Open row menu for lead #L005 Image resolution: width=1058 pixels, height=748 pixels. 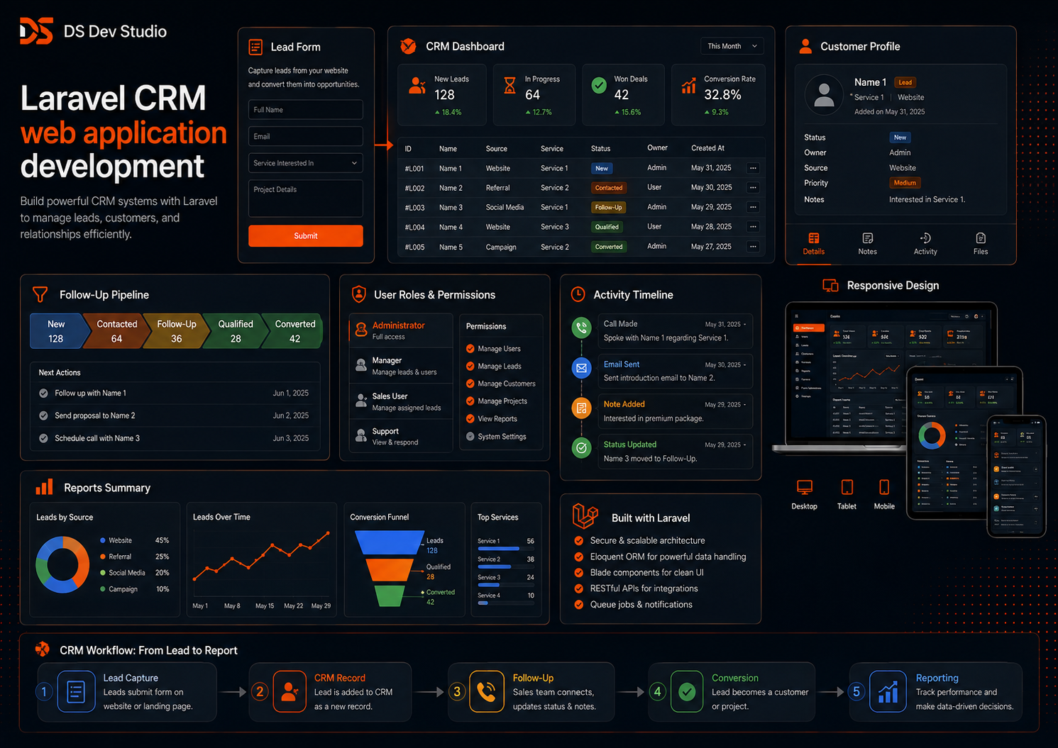coord(753,247)
